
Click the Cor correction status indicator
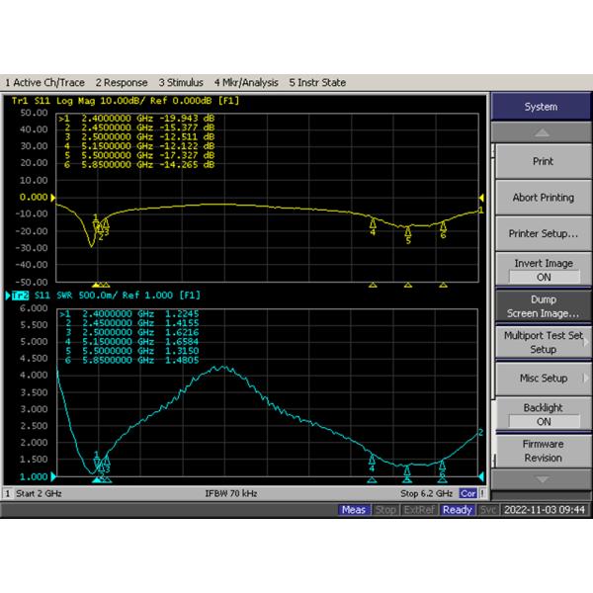coord(467,493)
